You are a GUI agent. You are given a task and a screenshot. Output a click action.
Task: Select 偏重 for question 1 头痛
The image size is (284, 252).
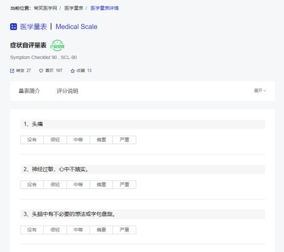tap(101, 140)
